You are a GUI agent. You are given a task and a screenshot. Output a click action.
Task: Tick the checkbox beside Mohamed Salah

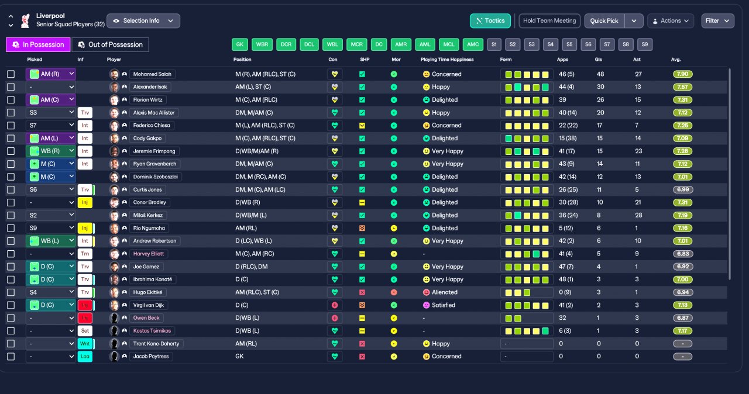pos(11,74)
